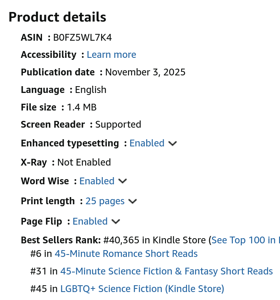Expand the Page Flip chevron arrow
Image resolution: width=280 pixels, height=300 pixels.
pos(116,221)
